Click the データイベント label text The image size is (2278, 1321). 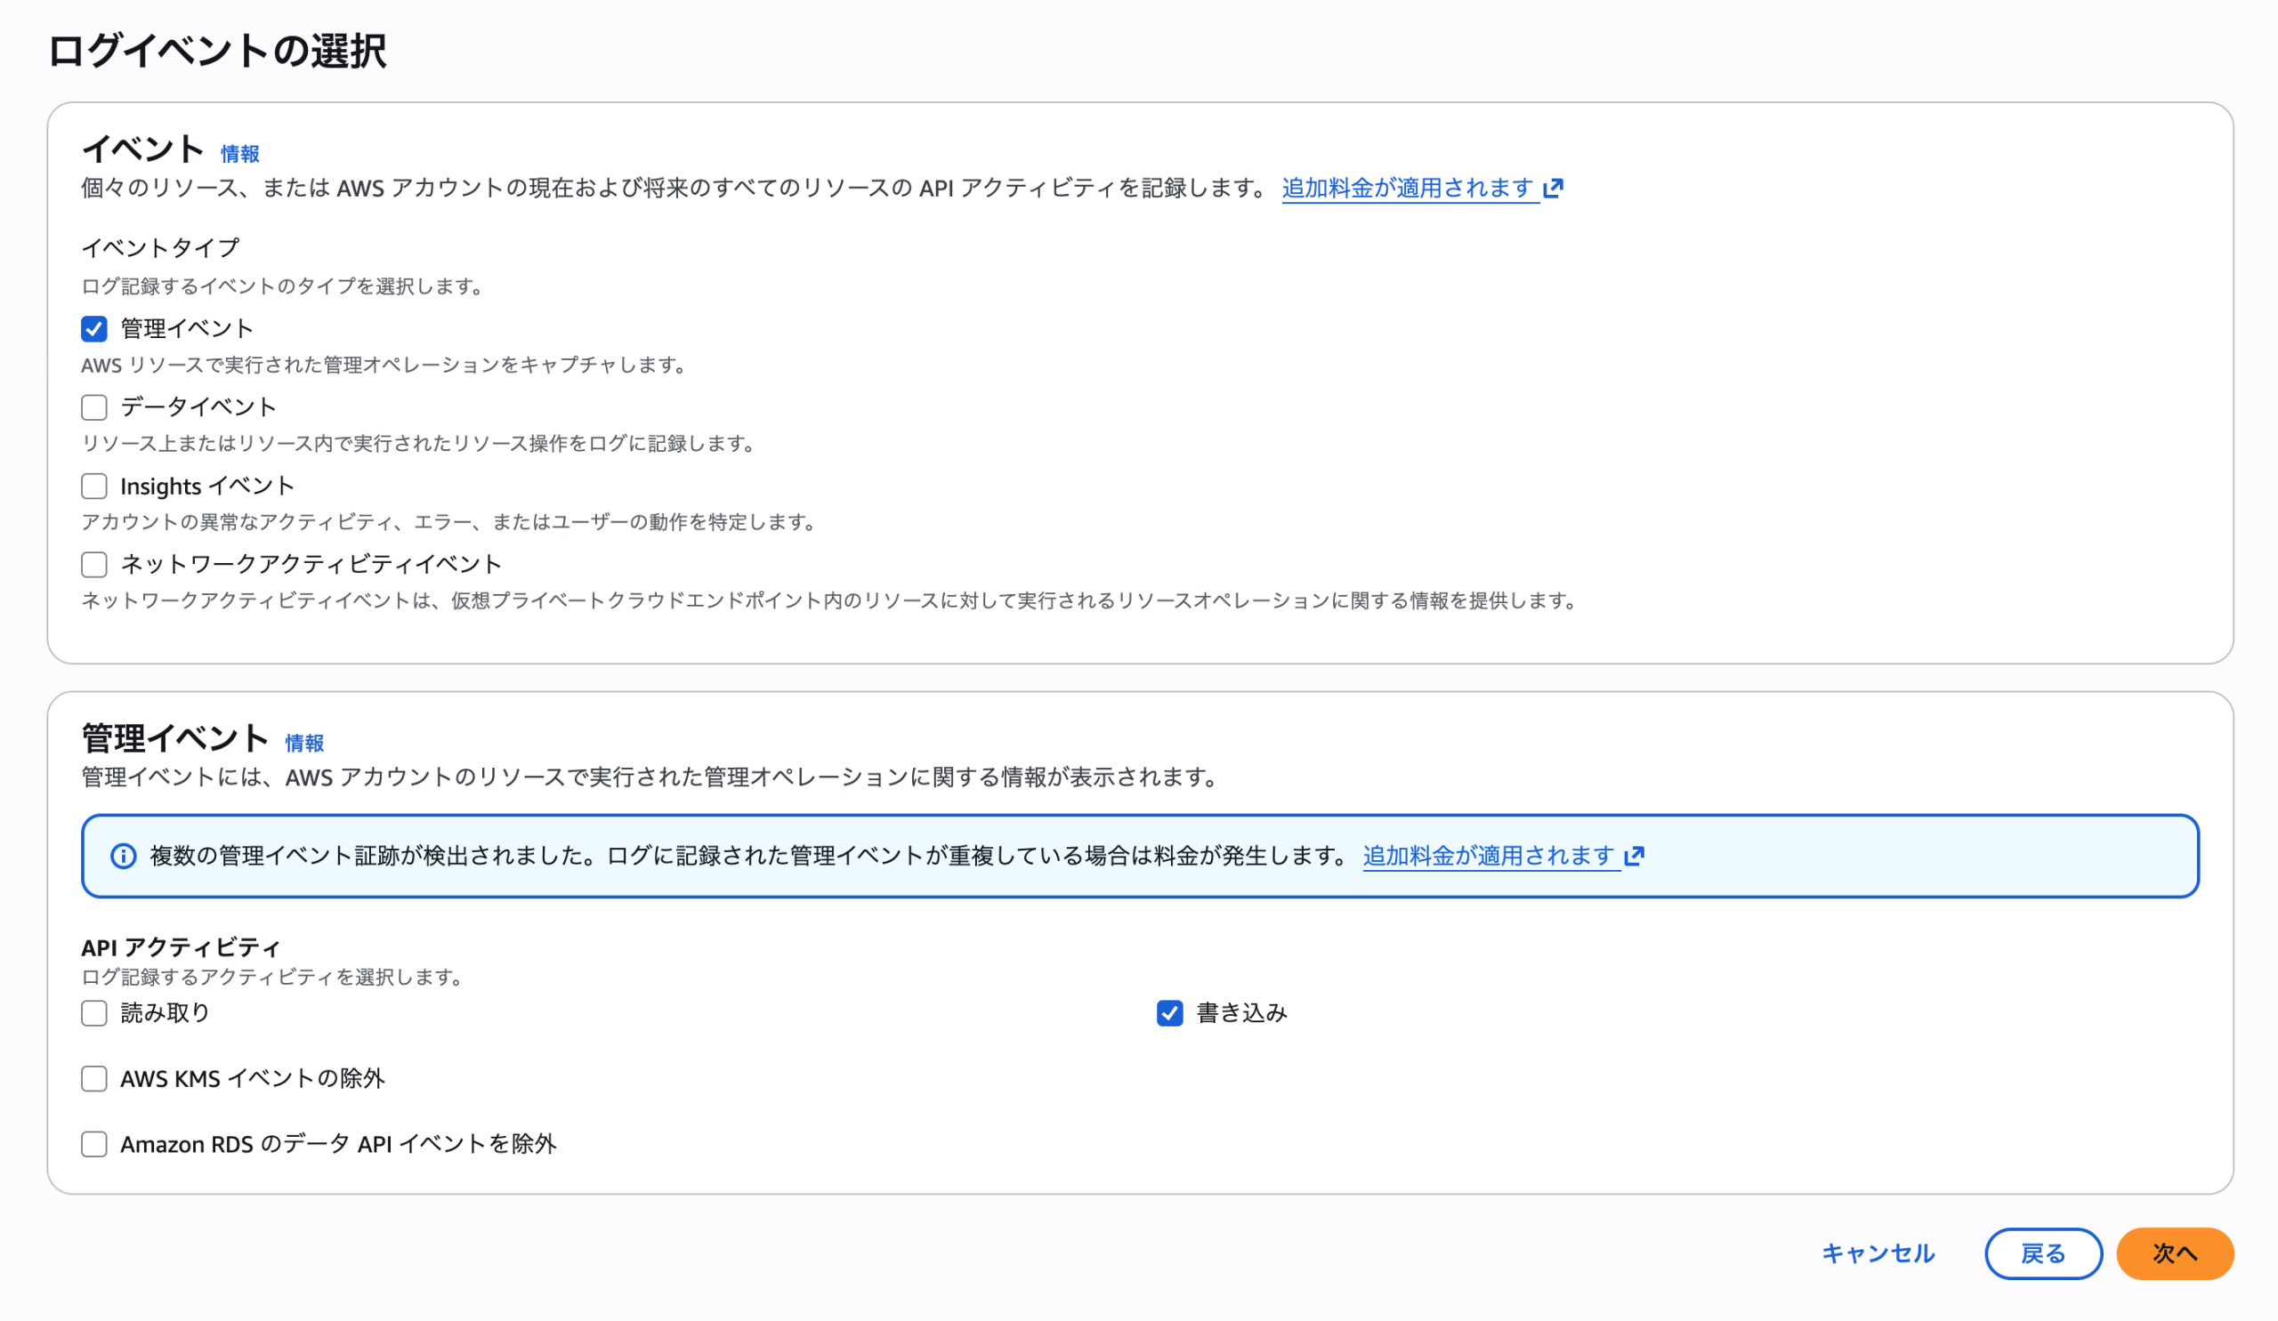tap(198, 407)
